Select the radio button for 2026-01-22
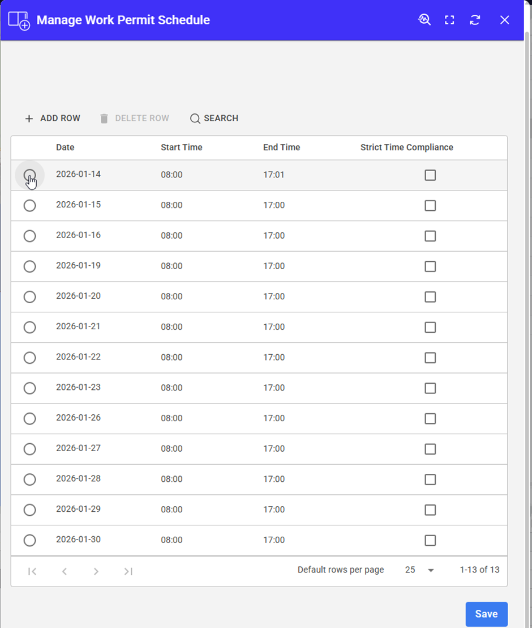Image resolution: width=532 pixels, height=628 pixels. [x=29, y=358]
